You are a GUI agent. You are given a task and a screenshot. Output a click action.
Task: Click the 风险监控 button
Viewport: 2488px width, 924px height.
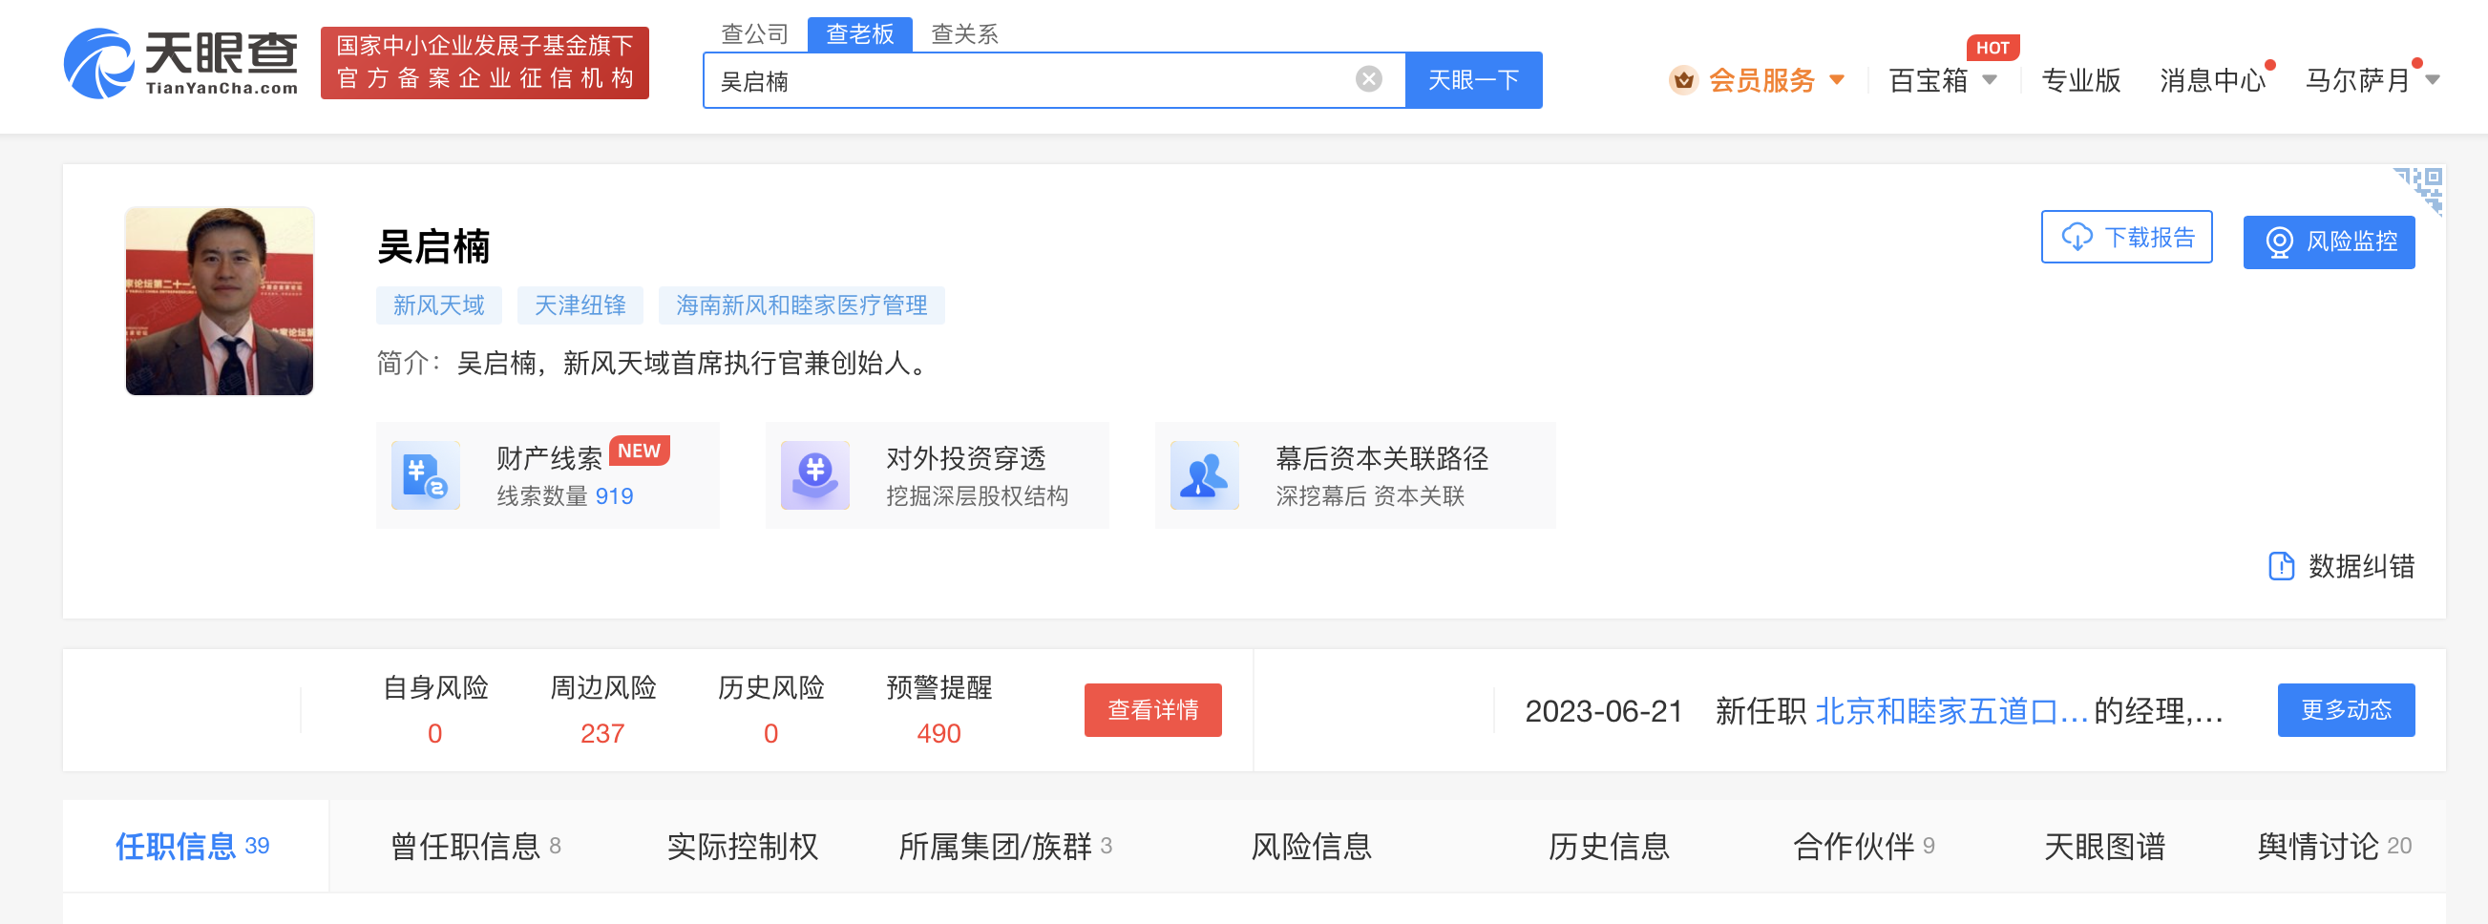click(x=2329, y=242)
